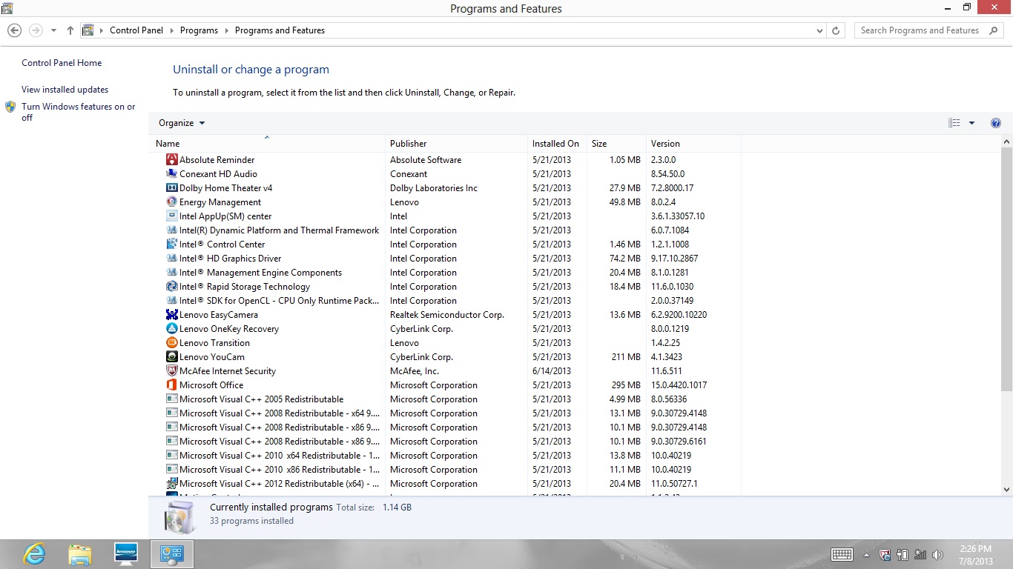Click the Lenovo Transition icon

click(x=172, y=343)
